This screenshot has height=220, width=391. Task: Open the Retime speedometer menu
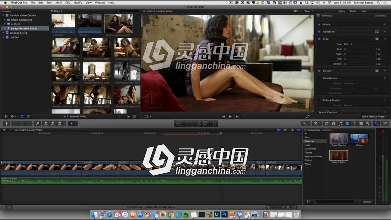click(317, 124)
